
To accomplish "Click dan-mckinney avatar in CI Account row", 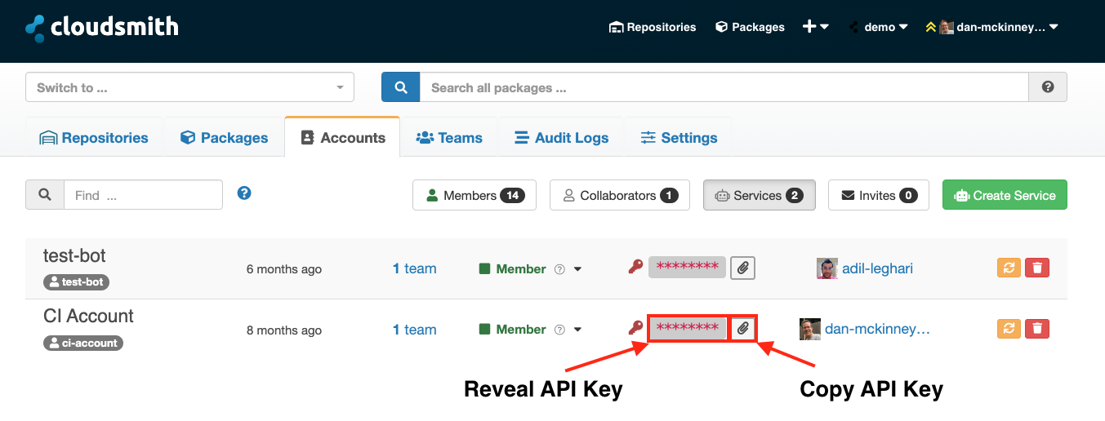I will (x=809, y=329).
